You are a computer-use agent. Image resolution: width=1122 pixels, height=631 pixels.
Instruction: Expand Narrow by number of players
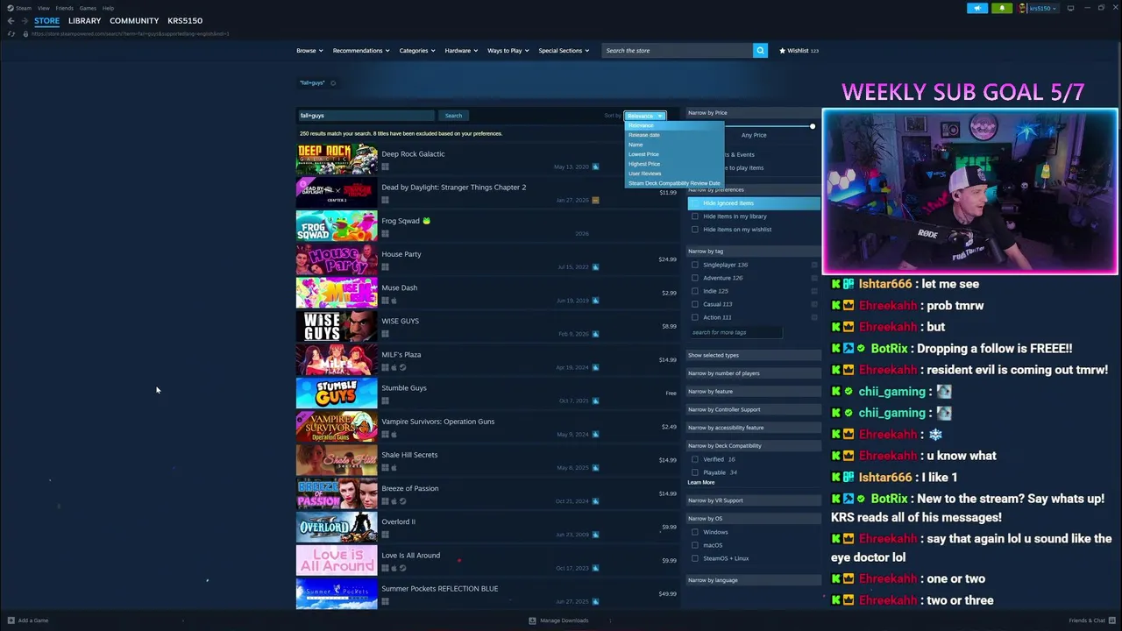[753, 373]
